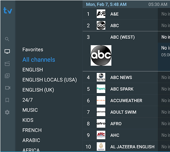170x152 pixels.
Task: Open movies via the clapperboard icon
Action: pyautogui.click(x=7, y=64)
